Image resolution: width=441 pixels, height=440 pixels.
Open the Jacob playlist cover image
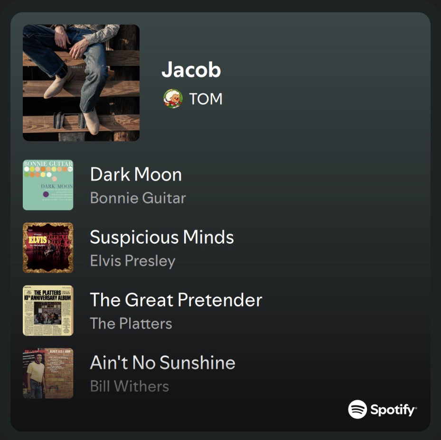pos(81,82)
